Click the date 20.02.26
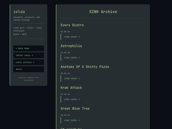Screen dimensions: 172x129 (x=65, y=115)
